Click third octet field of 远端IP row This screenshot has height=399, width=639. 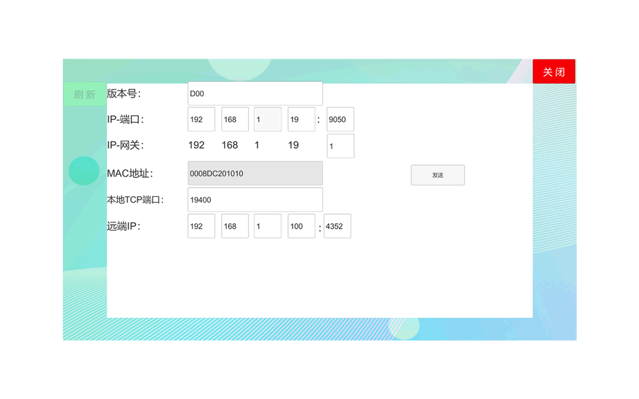pyautogui.click(x=267, y=226)
